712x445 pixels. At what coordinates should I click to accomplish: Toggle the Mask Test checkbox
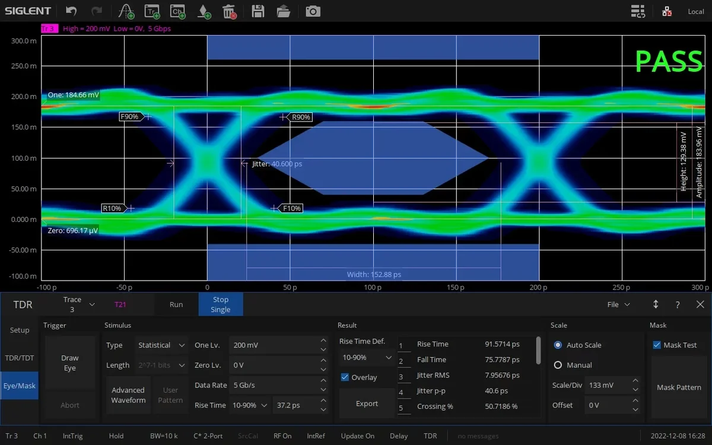point(656,344)
